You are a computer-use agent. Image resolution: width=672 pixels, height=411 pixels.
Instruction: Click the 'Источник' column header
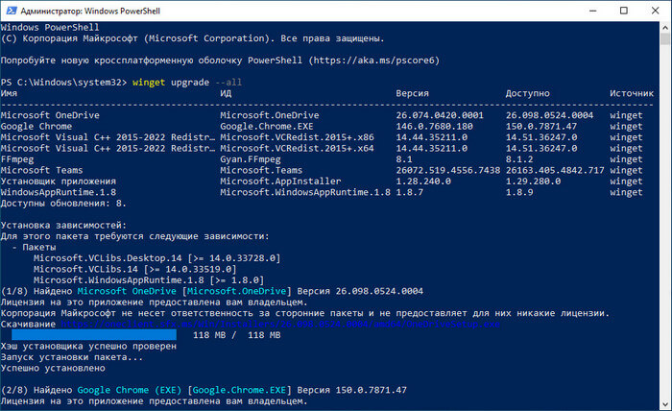632,93
